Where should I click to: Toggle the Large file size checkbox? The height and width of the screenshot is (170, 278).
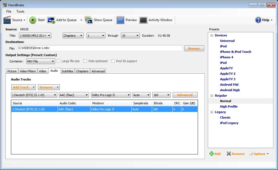tap(58, 61)
